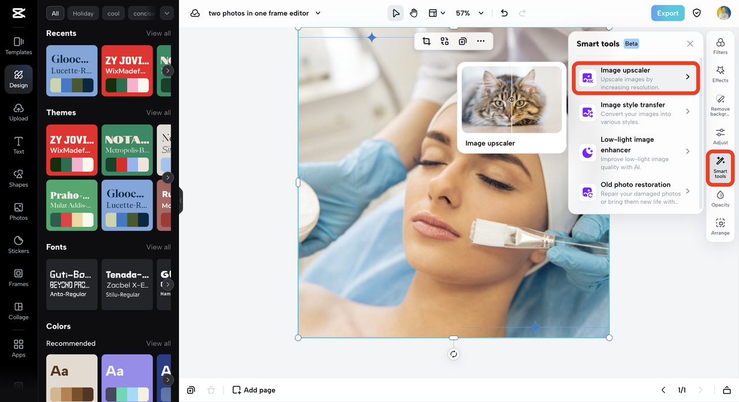The height and width of the screenshot is (402, 739).
Task: Click the replace image icon in floating toolbar
Action: click(x=445, y=41)
